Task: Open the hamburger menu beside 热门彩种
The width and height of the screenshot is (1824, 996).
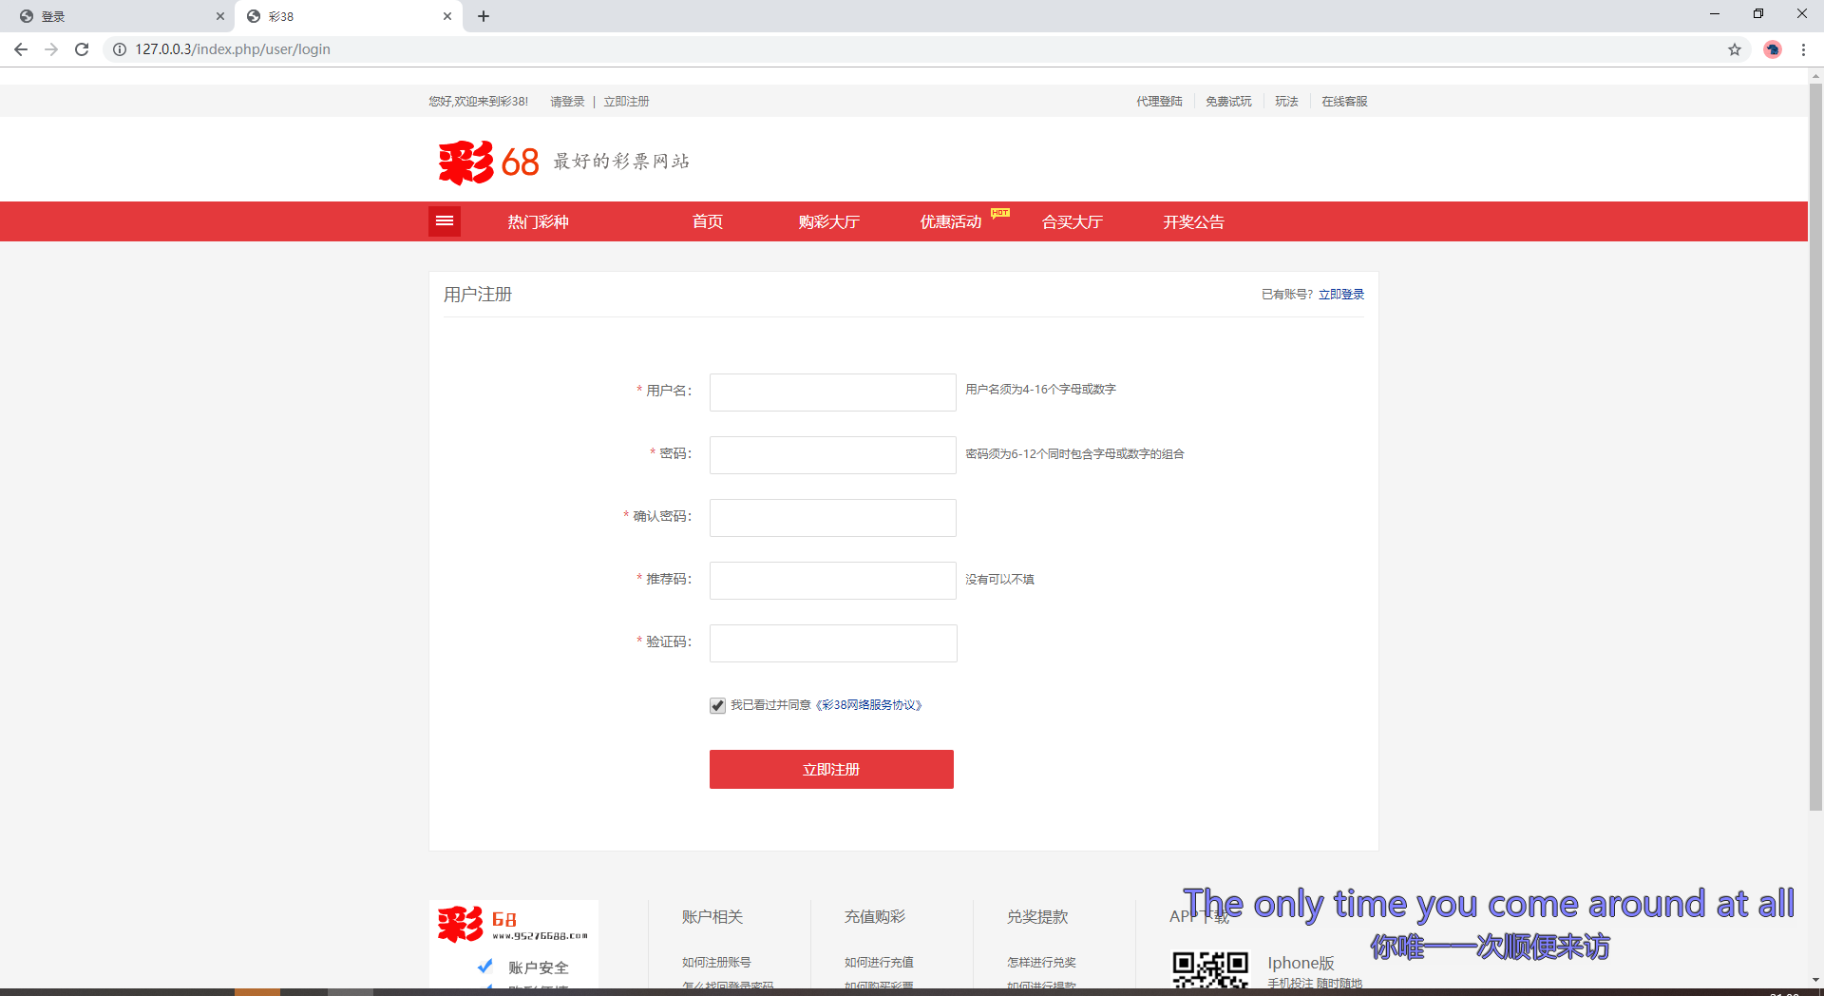Action: coord(444,220)
